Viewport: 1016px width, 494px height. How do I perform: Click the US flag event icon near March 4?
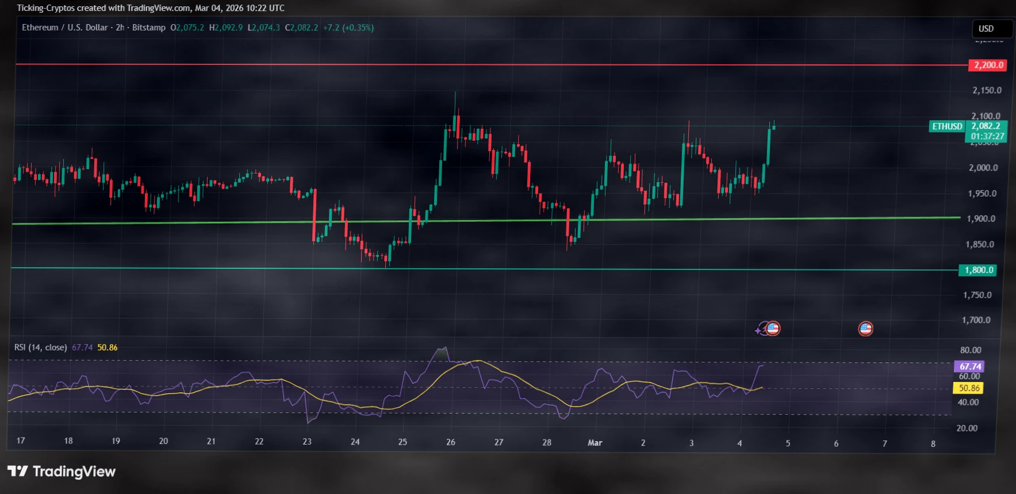click(773, 328)
